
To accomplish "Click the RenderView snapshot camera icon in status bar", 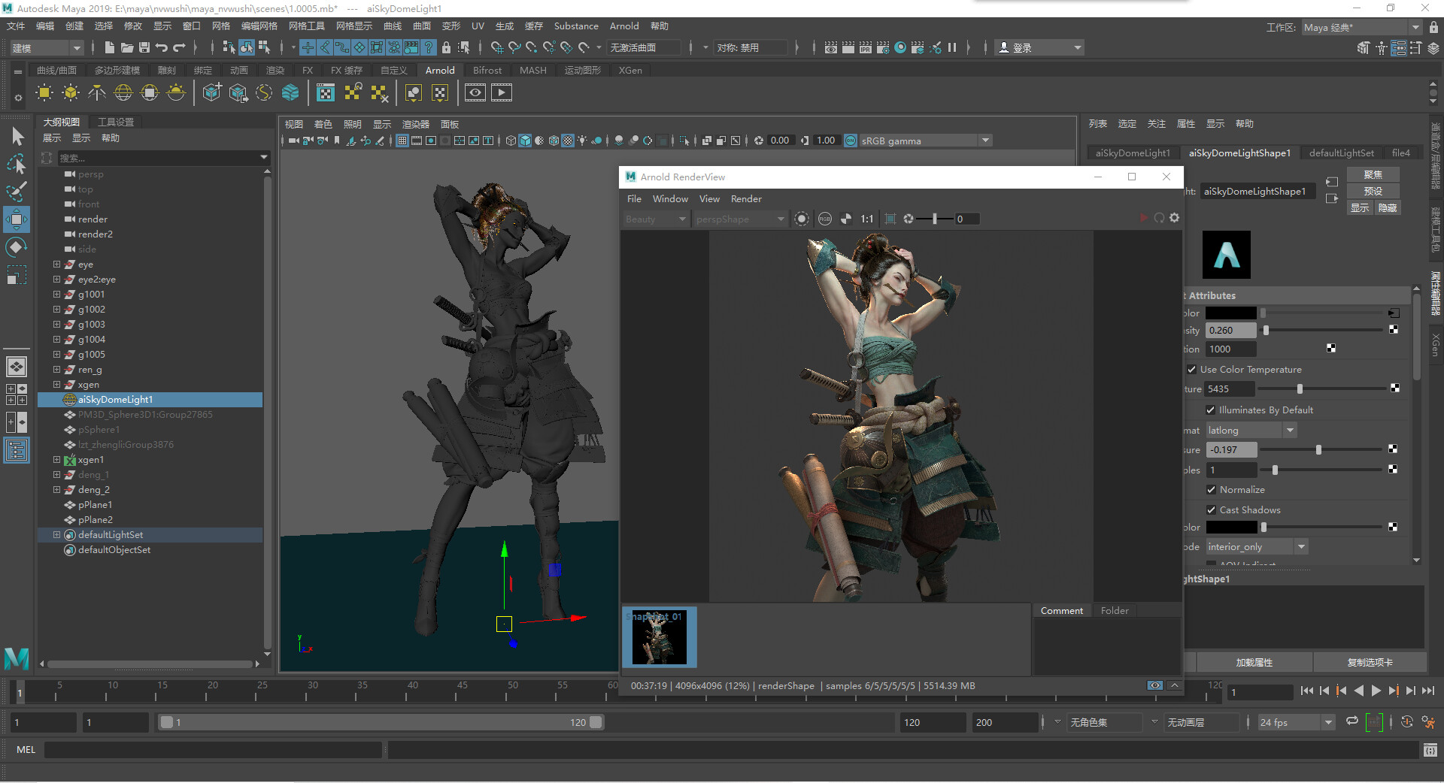I will pyautogui.click(x=1154, y=685).
